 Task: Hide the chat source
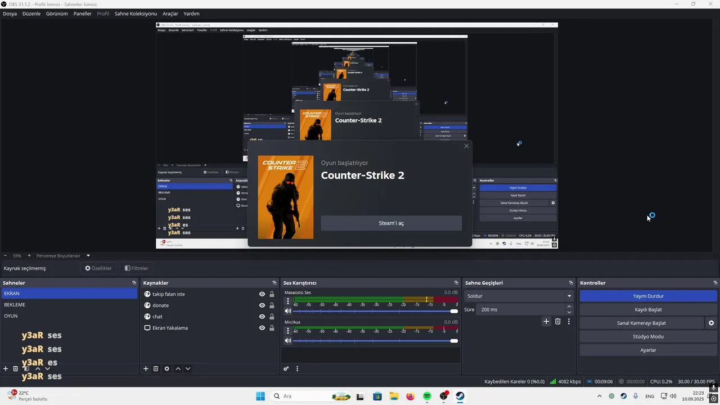pos(262,317)
